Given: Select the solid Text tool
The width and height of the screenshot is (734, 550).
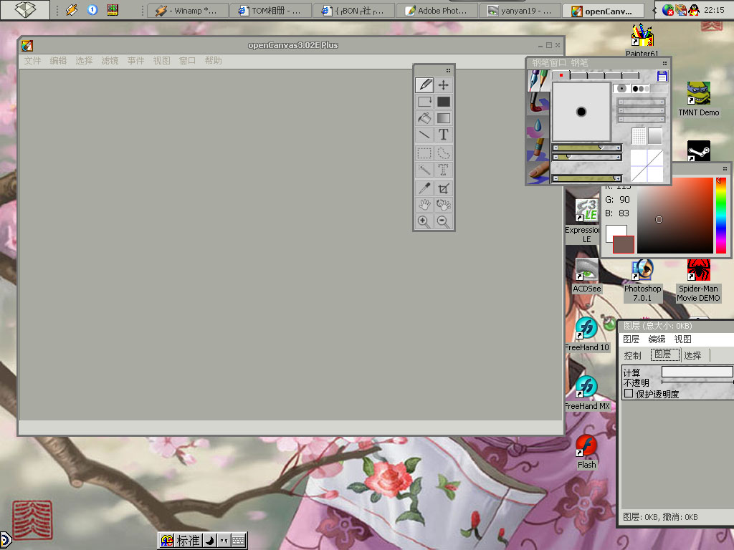Looking at the screenshot, I should pos(443,135).
